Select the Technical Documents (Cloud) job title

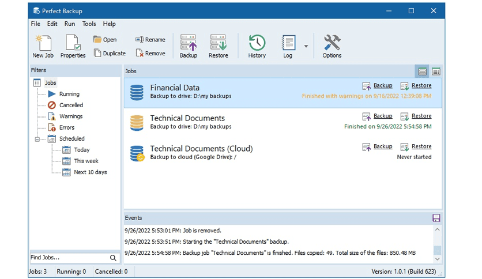pyautogui.click(x=201, y=149)
